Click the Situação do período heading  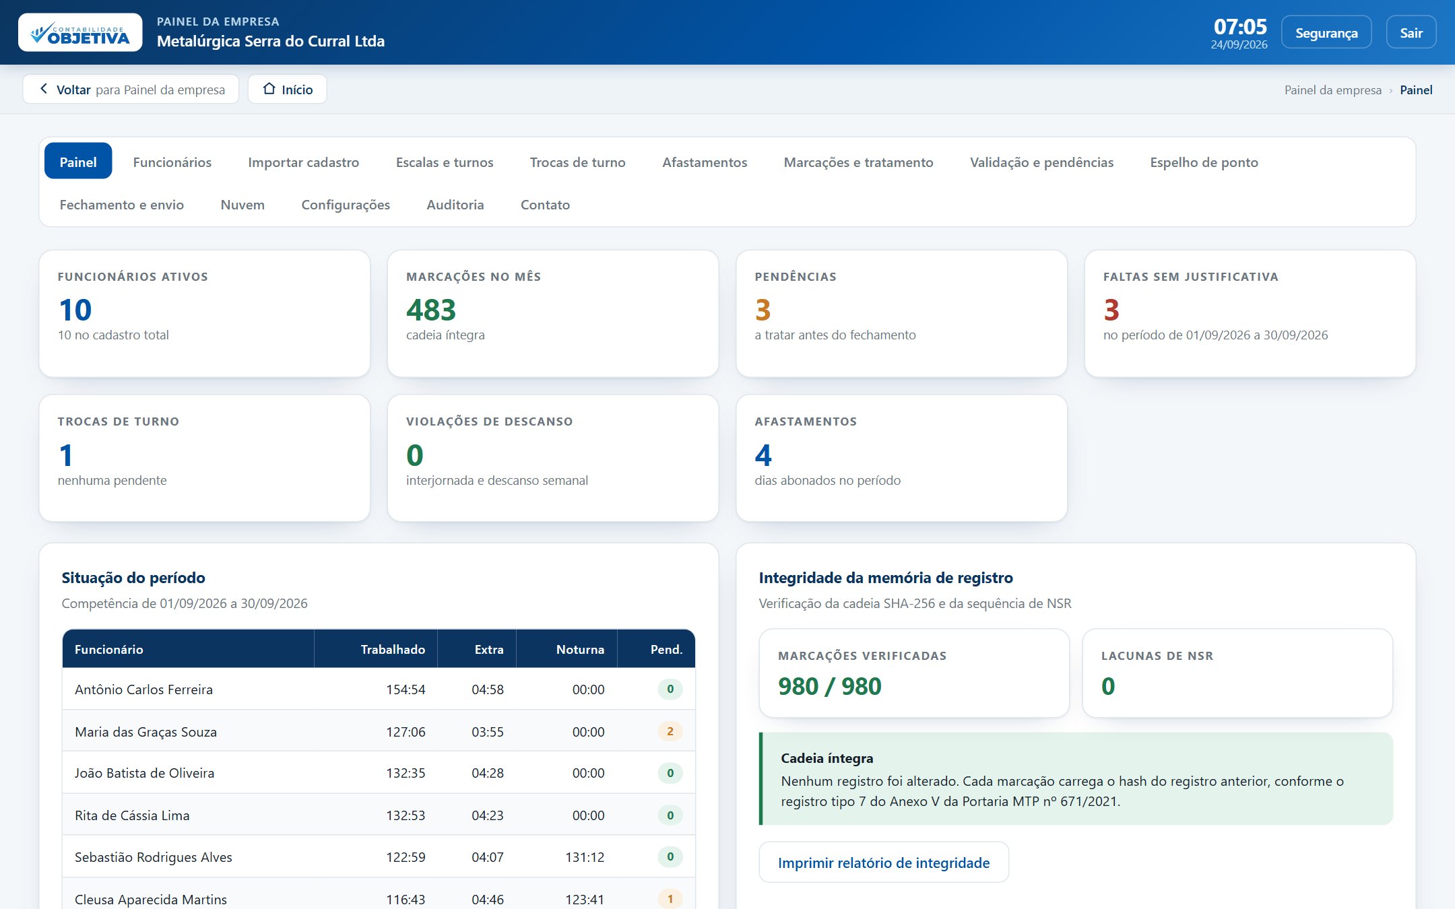click(x=133, y=577)
